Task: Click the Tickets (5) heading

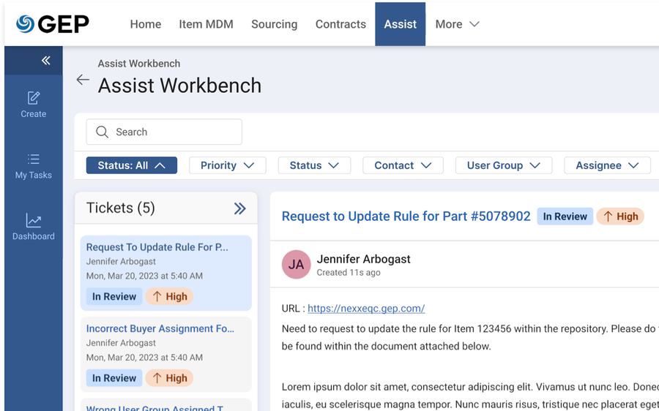Action: pyautogui.click(x=121, y=208)
